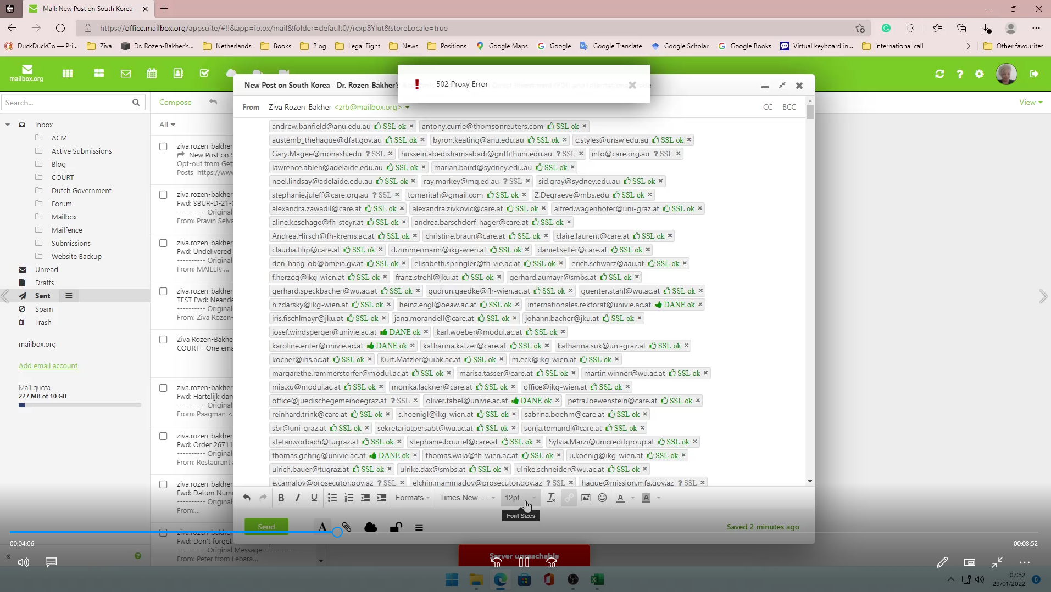The height and width of the screenshot is (592, 1051).
Task: Insert a bullet list
Action: click(x=332, y=498)
